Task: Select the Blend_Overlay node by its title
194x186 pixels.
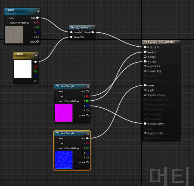Action: [x=79, y=27]
